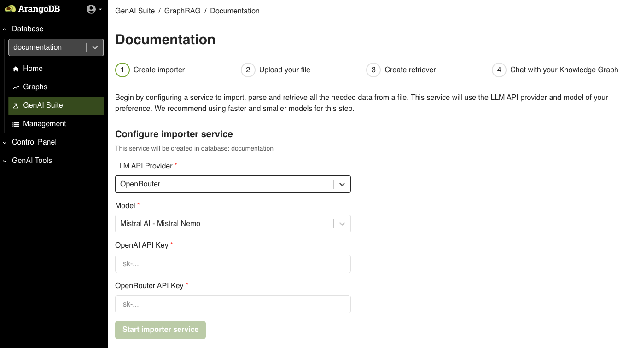Click the LLM API Provider label
Screen dimensions: 623x348
click(144, 166)
